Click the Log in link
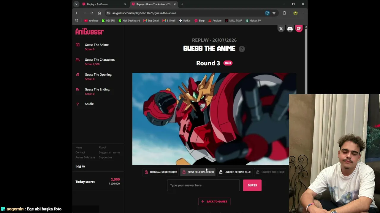The height and width of the screenshot is (213, 380). (x=80, y=166)
